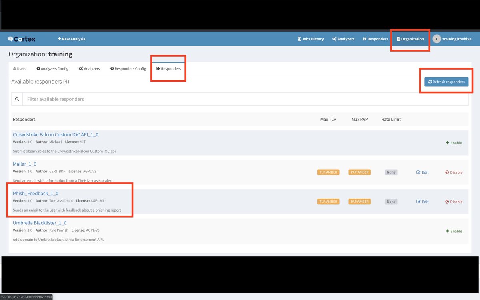
Task: Open the Phish_Feedback_1_0 responder
Action: coord(36,193)
